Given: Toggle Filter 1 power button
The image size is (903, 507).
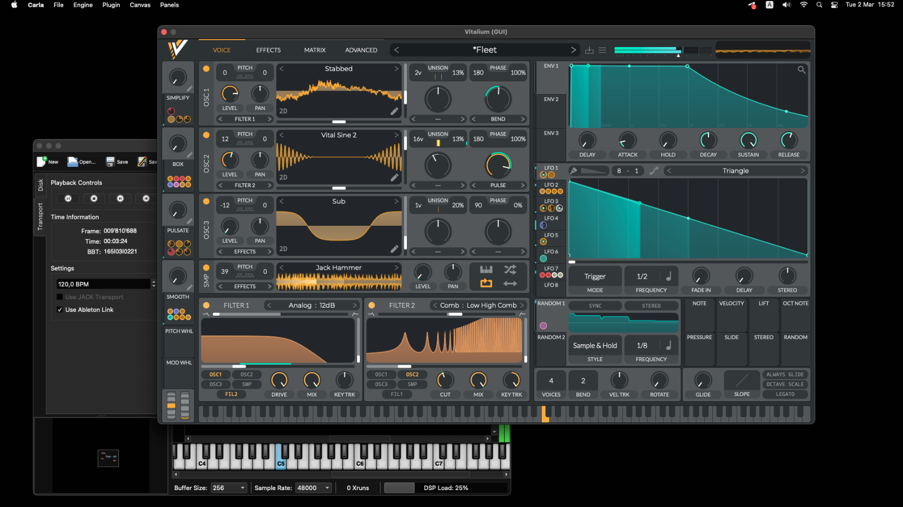Looking at the screenshot, I should pos(206,305).
